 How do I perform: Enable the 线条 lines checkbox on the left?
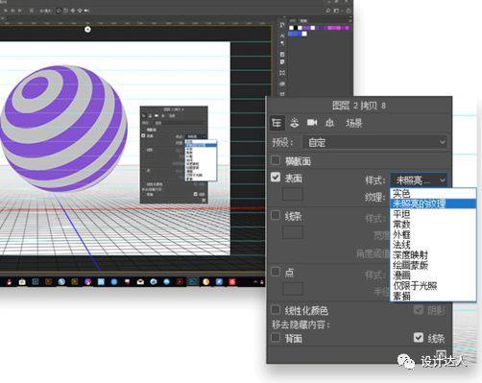(276, 215)
